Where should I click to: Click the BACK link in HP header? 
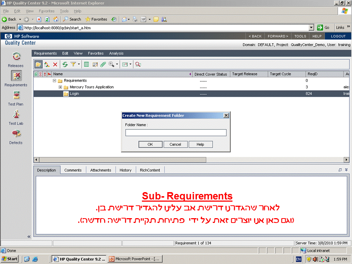point(255,36)
